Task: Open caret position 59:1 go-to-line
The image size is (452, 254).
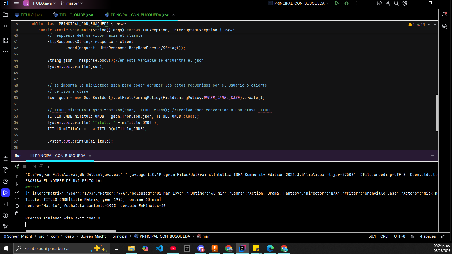Action: coord(372,236)
